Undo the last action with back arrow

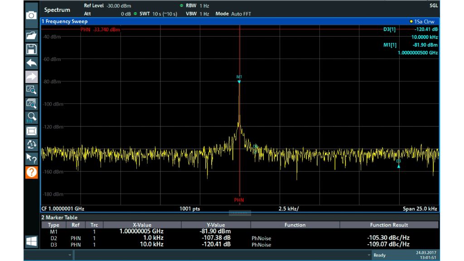coord(31,63)
